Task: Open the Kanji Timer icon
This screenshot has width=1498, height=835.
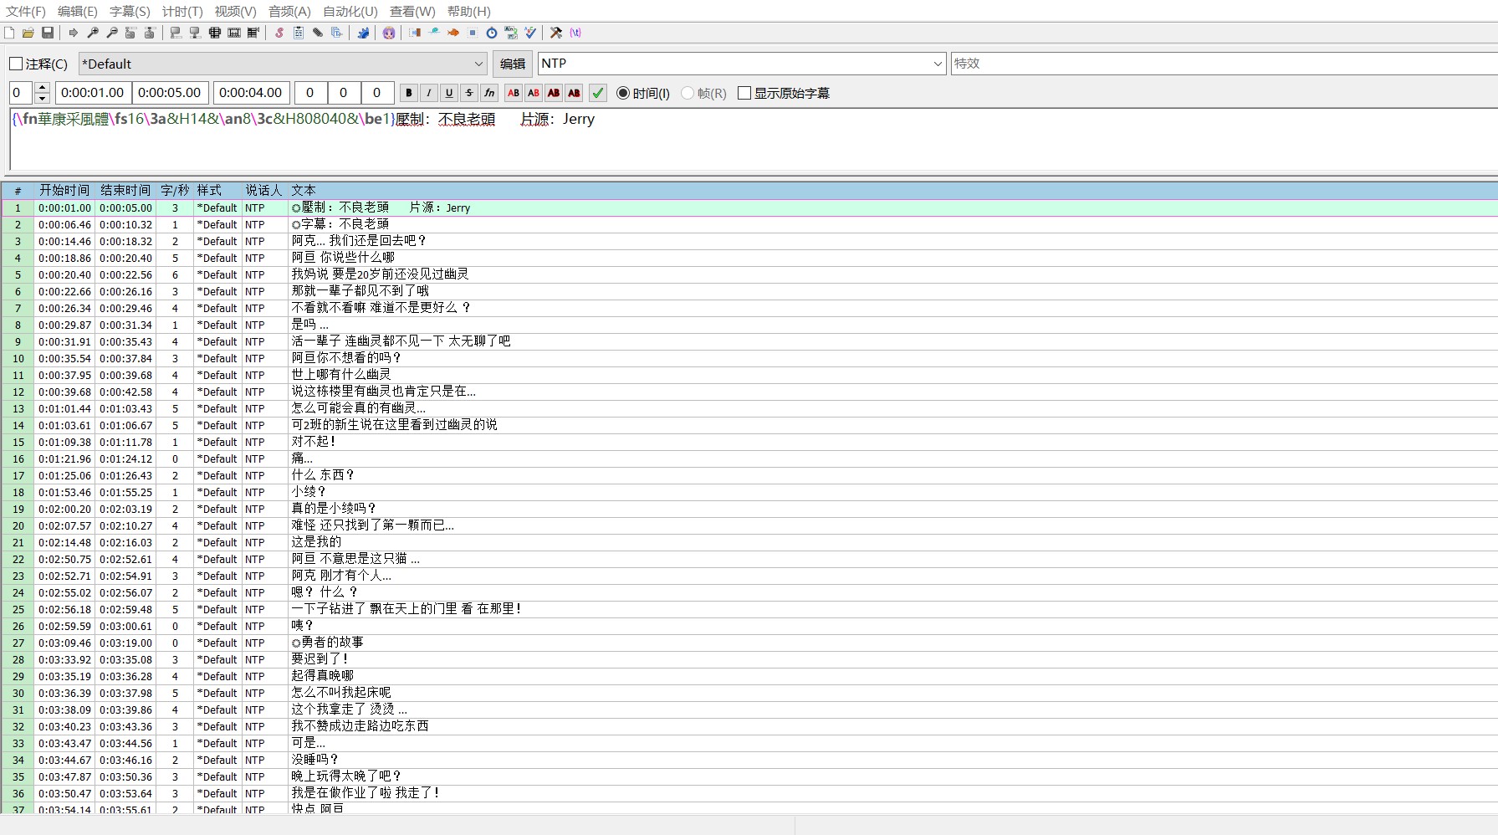Action: 511,33
